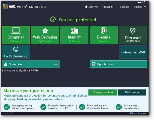Click the Get it now button
This screenshot has width=154, height=120.
point(132,92)
